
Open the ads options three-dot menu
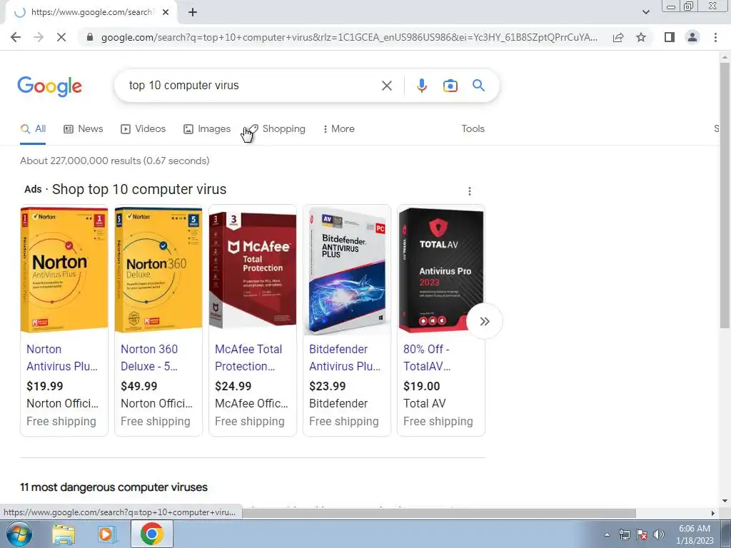(x=470, y=191)
